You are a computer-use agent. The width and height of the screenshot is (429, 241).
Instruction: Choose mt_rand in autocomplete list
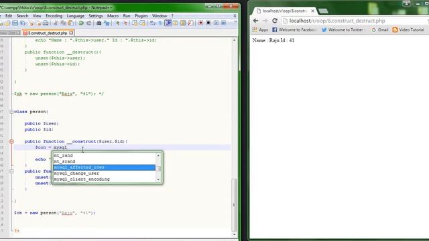[x=105, y=155]
